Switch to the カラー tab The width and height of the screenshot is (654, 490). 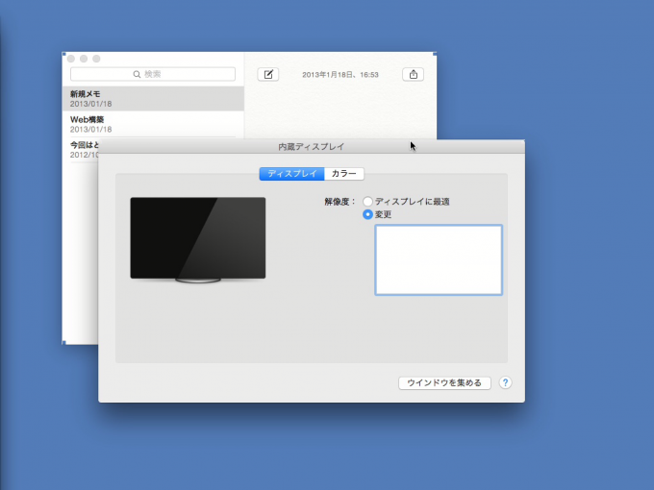point(344,174)
